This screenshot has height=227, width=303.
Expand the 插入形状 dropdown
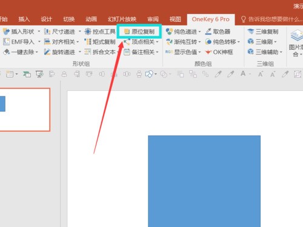point(39,31)
